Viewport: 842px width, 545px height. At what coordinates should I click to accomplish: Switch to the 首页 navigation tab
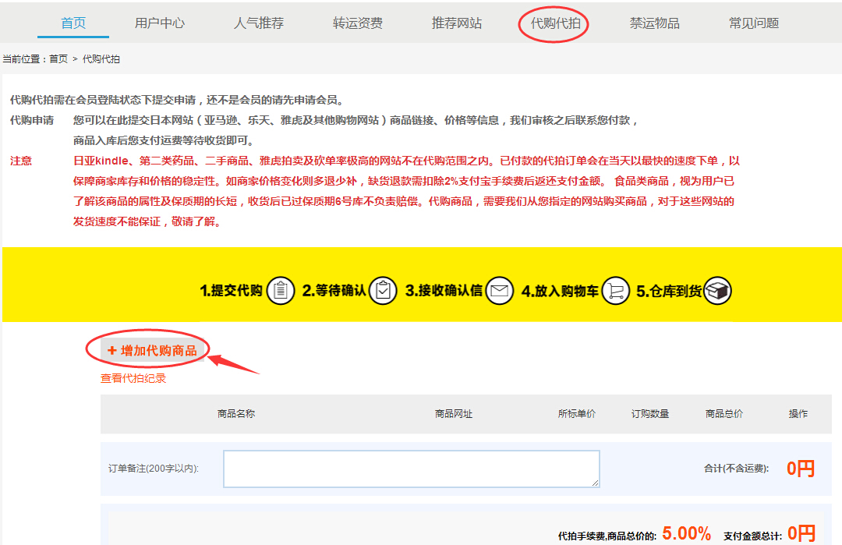[x=73, y=23]
